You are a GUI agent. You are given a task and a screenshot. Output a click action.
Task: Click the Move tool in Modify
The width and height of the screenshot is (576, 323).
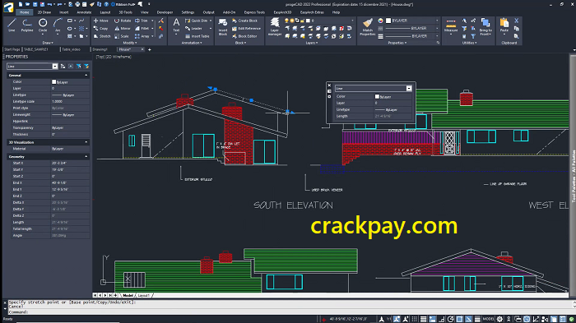click(x=100, y=21)
